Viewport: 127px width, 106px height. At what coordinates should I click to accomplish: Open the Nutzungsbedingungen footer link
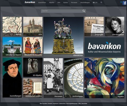coord(72,104)
